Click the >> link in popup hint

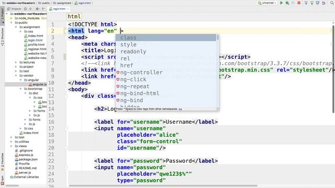click(180, 109)
